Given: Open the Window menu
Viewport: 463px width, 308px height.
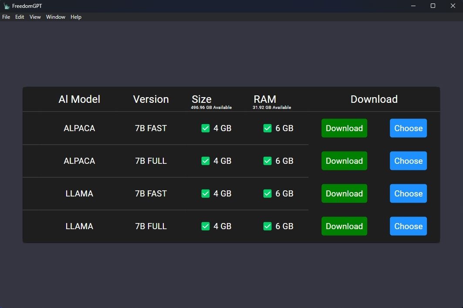Looking at the screenshot, I should click(56, 17).
